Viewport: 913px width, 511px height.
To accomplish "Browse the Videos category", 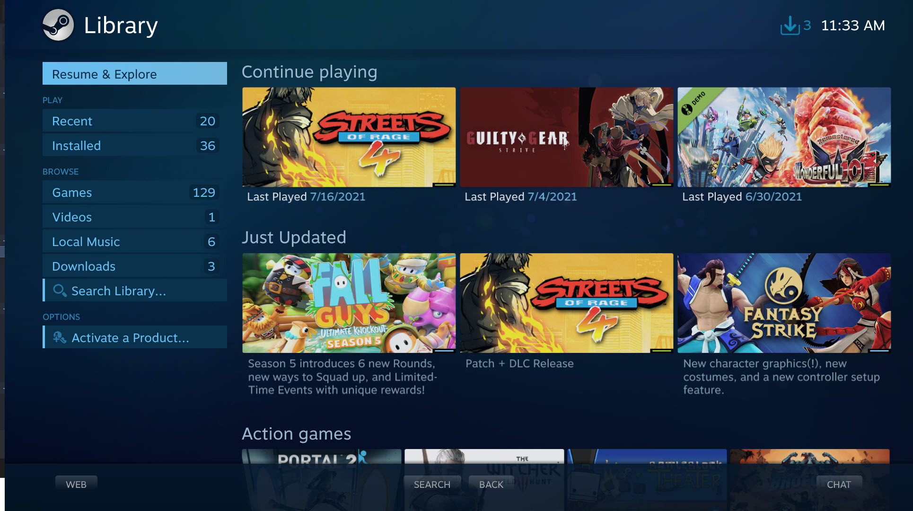I will (x=135, y=217).
